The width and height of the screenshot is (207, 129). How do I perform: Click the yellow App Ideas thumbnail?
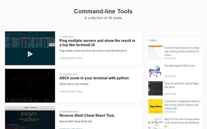pos(156,106)
